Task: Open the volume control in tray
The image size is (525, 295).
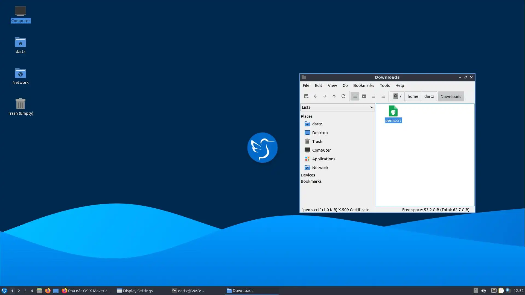Action: (483, 291)
